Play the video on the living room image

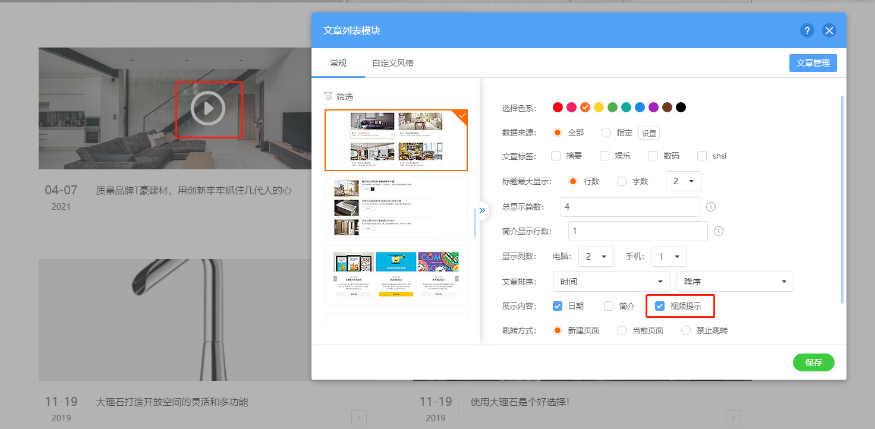coord(208,108)
